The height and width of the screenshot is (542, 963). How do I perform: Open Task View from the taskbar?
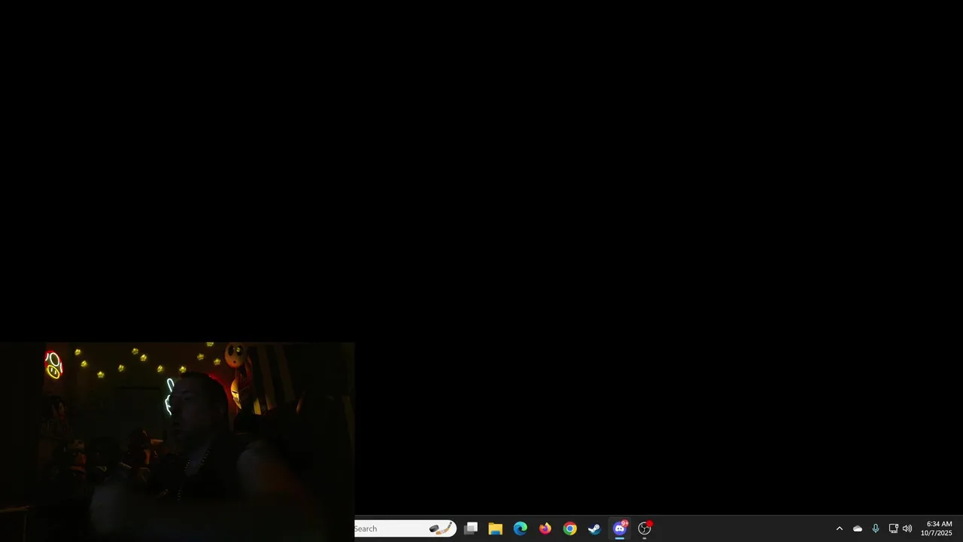(x=471, y=528)
